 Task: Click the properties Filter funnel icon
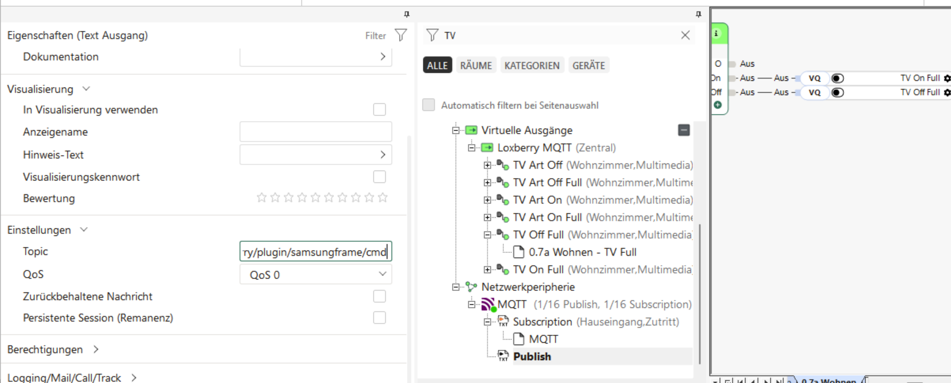(401, 35)
